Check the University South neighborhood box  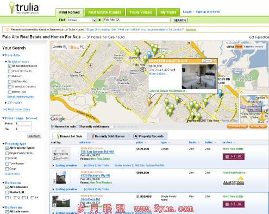pos(10,71)
